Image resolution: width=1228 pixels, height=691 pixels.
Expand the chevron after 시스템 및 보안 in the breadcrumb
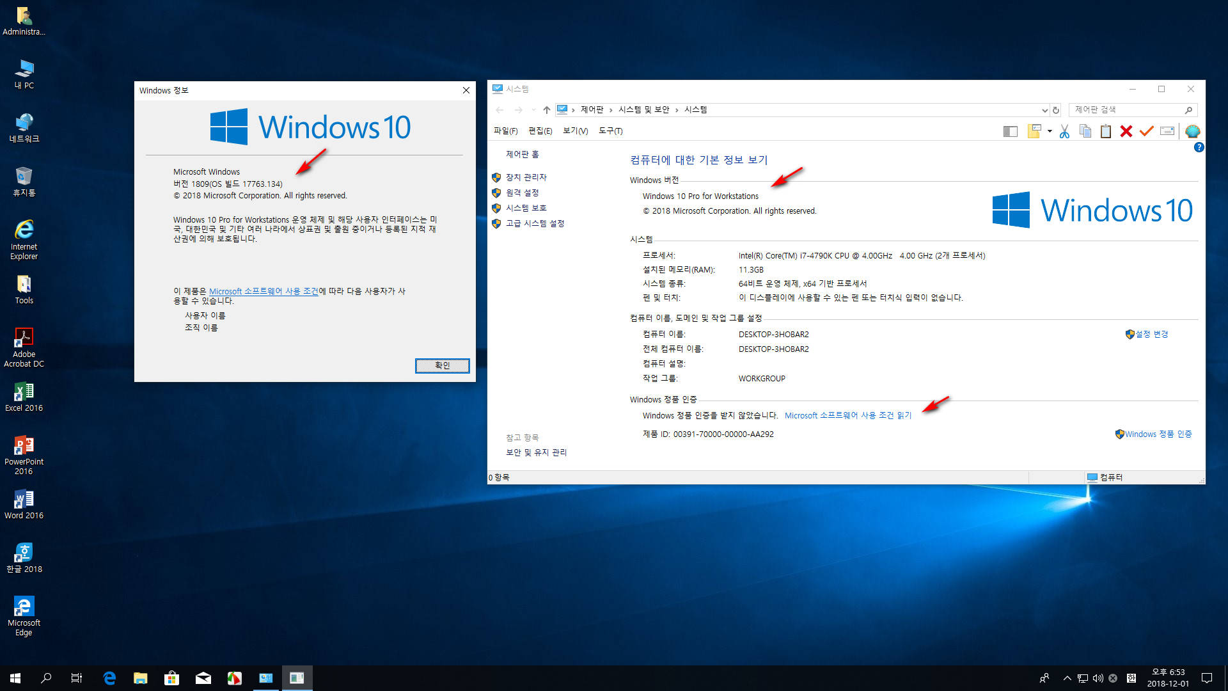click(677, 110)
